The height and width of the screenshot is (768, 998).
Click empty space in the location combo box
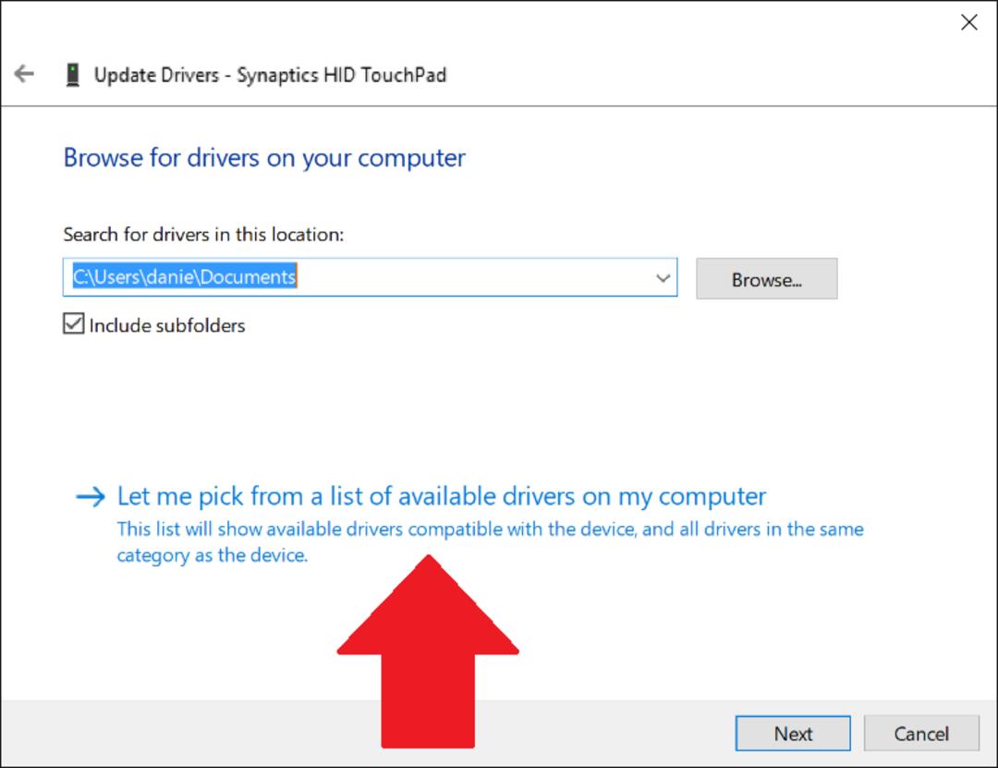[471, 277]
